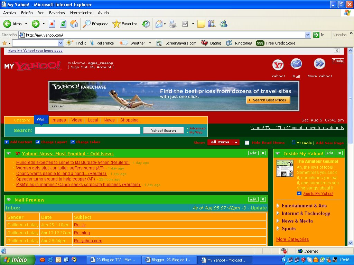
Task: Click the Edit with Word icon
Action: click(x=185, y=24)
